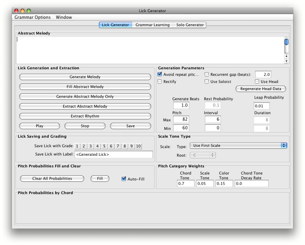Play the generated lick
The height and width of the screenshot is (245, 305).
point(39,126)
